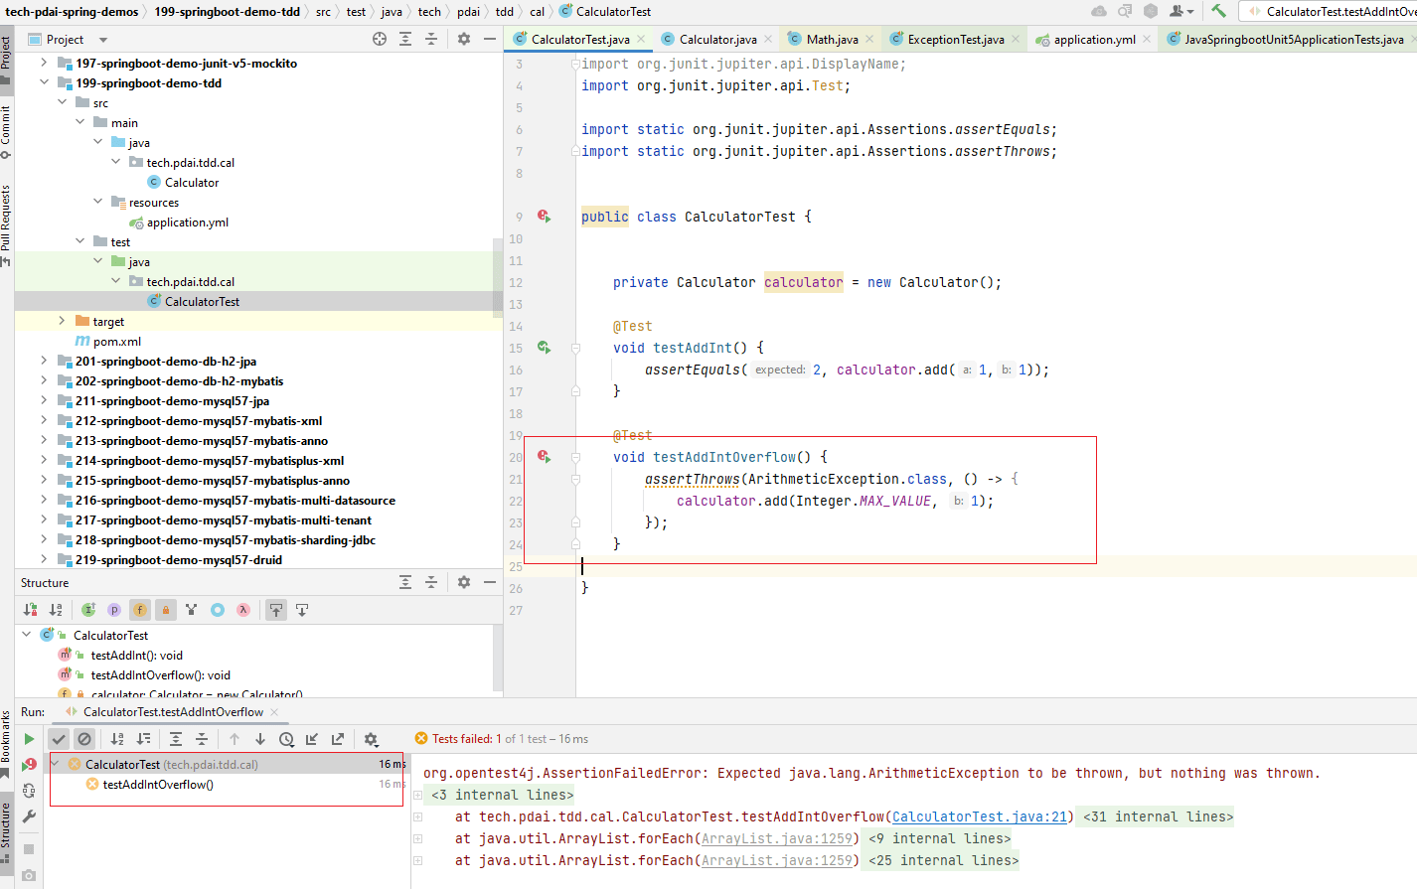Click run gutter icon beside testAddInt

[544, 348]
